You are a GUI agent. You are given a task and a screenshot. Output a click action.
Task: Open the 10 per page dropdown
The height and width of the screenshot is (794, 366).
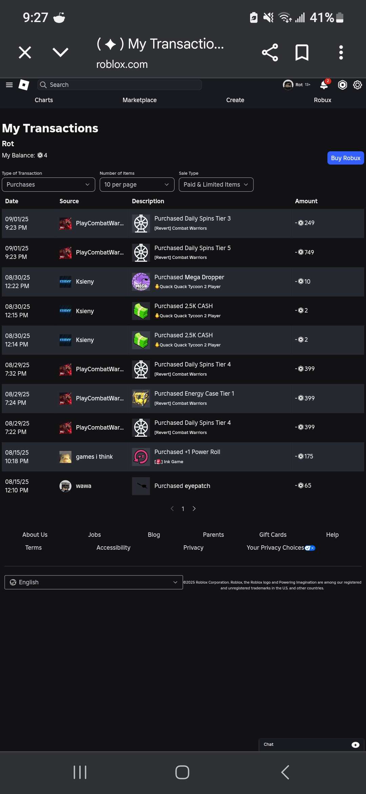point(137,185)
